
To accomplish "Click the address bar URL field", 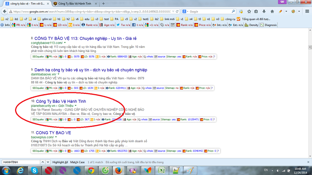I will (91, 12).
